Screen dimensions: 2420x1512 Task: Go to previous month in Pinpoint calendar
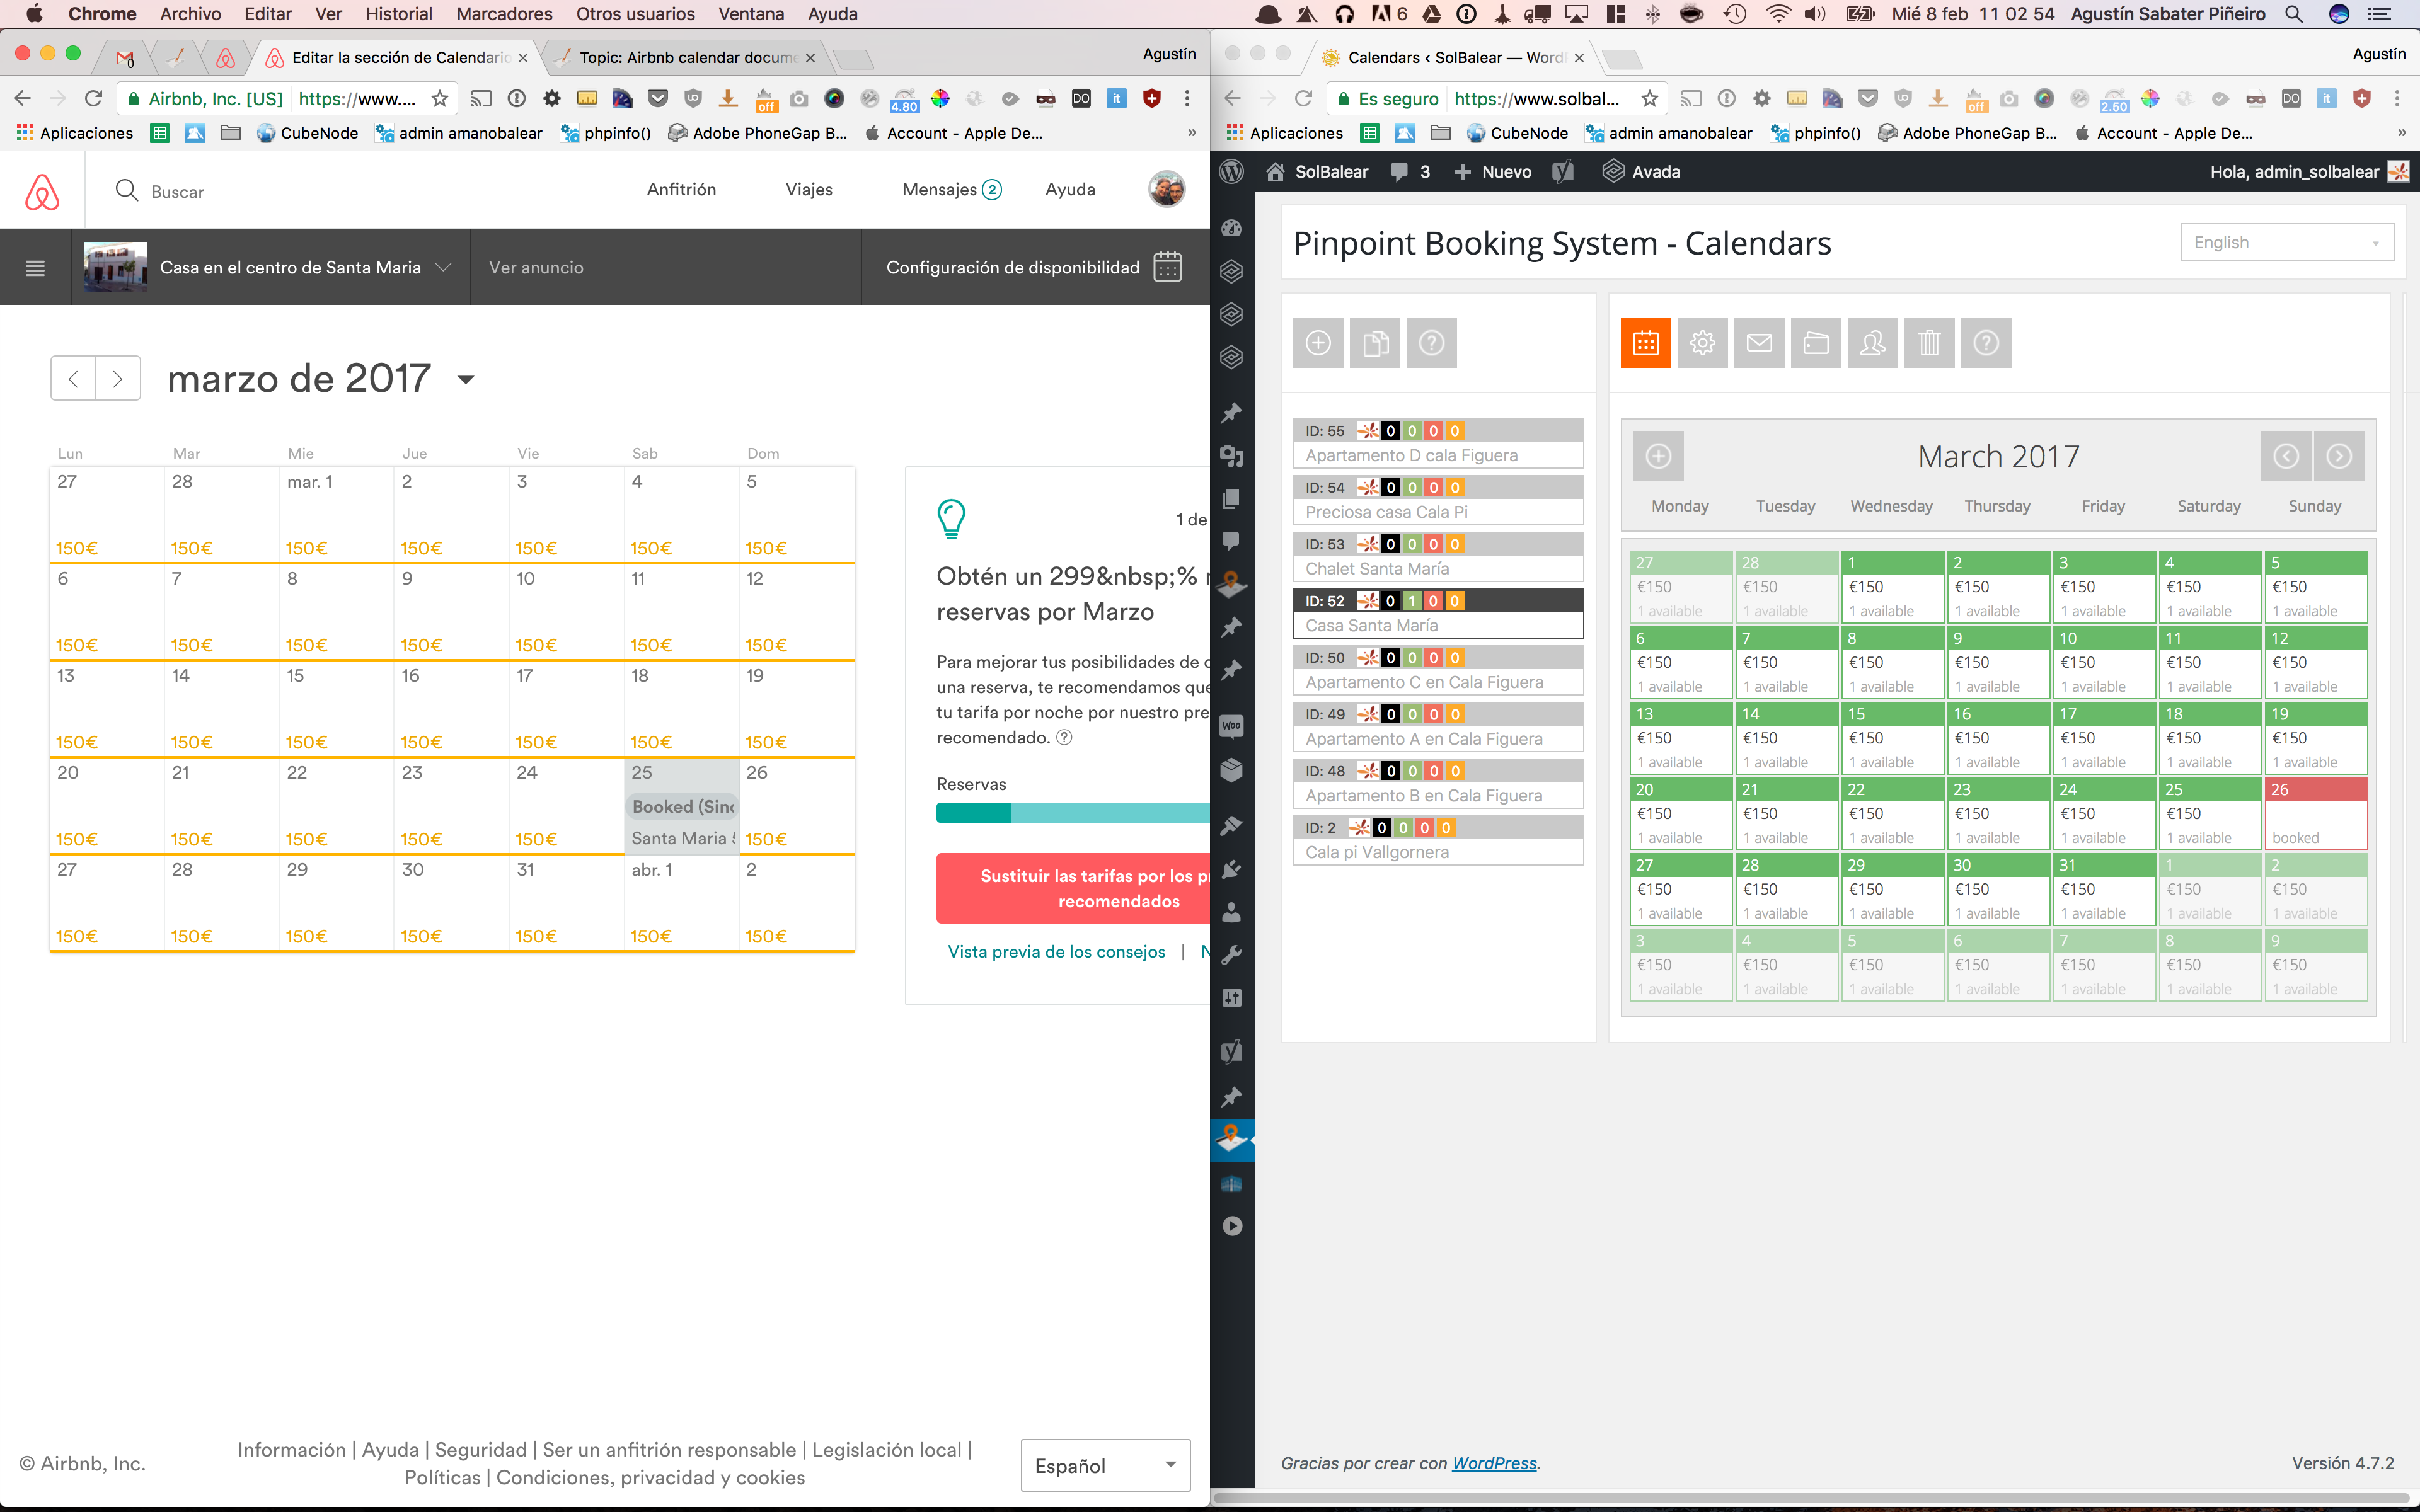coord(2286,456)
